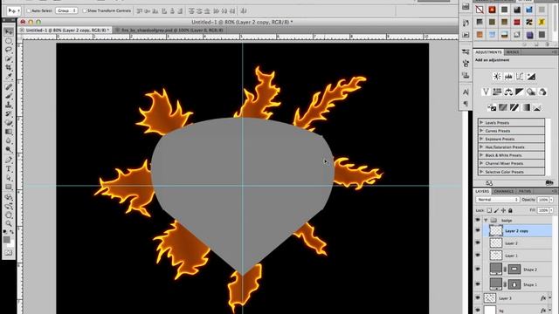Image resolution: width=559 pixels, height=314 pixels.
Task: Select the Elliptical Marquee tool
Action: [9, 41]
